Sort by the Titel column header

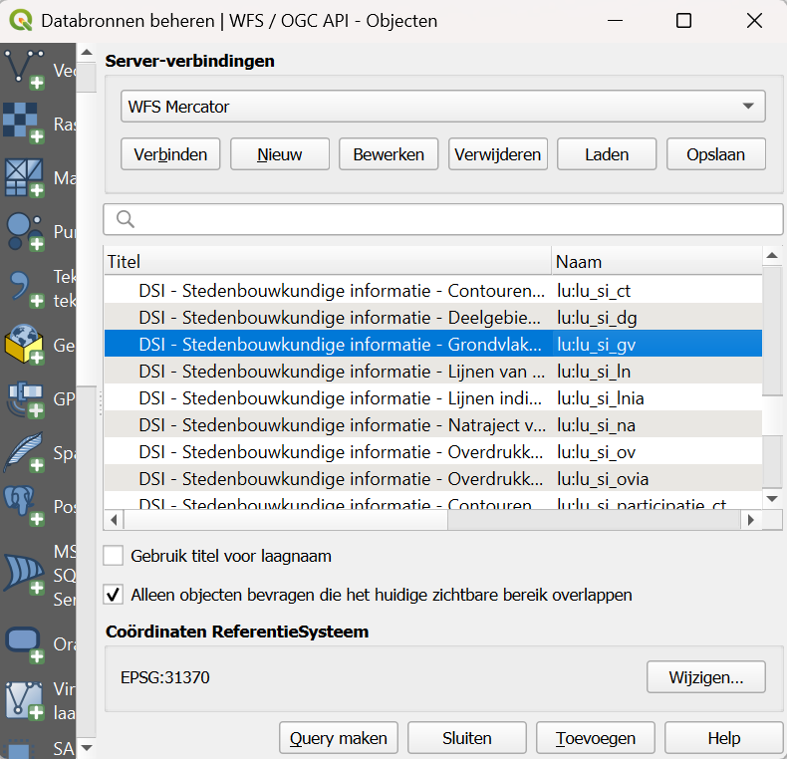coord(328,262)
